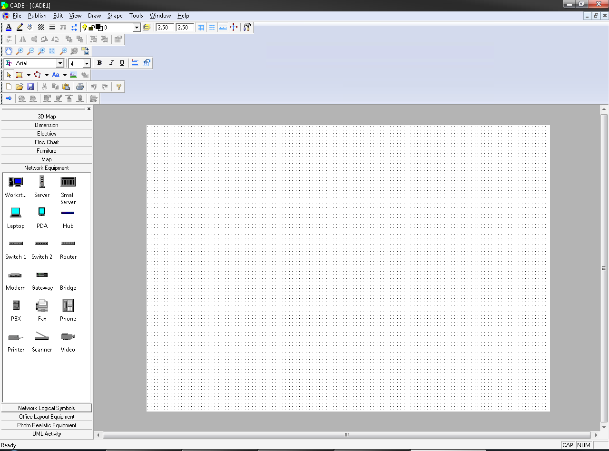Open the Tools menu
Screen dimensions: 609x451
136,16
